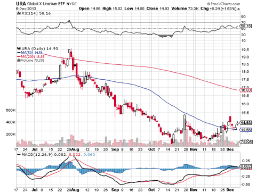Click the 58.16 RSI value tag

(246, 26)
